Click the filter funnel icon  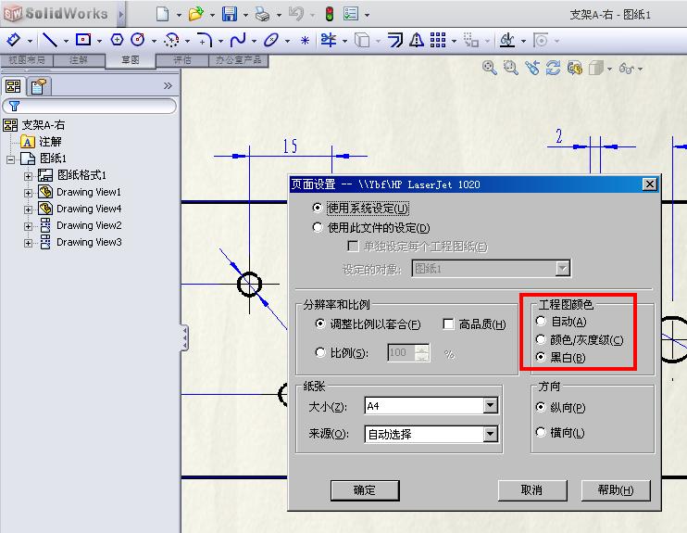[14, 106]
